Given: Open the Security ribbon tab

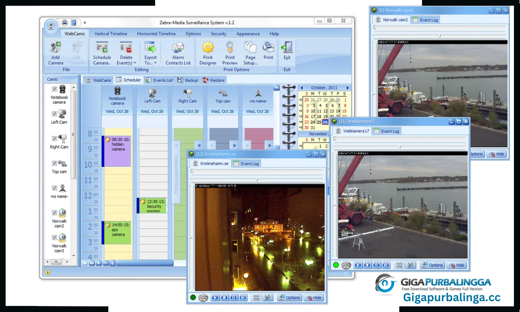Looking at the screenshot, I should [218, 34].
